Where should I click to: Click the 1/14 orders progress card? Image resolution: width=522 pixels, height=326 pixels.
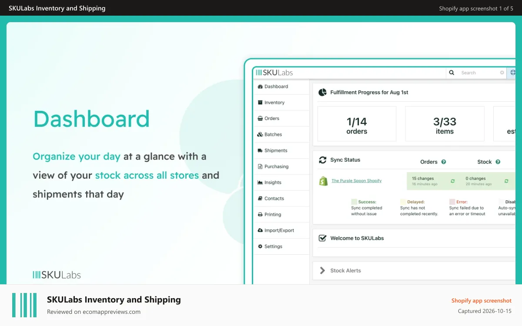tap(357, 124)
